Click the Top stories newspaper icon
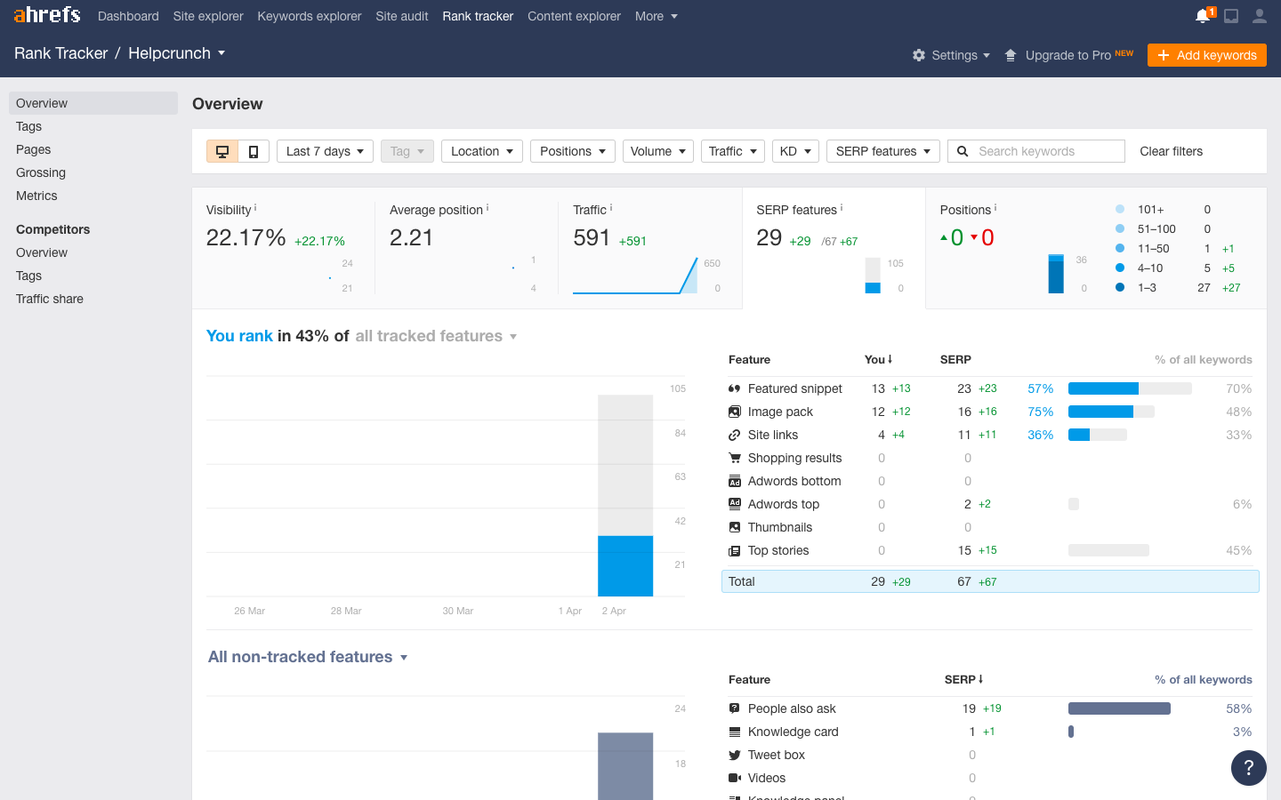 pyautogui.click(x=734, y=551)
